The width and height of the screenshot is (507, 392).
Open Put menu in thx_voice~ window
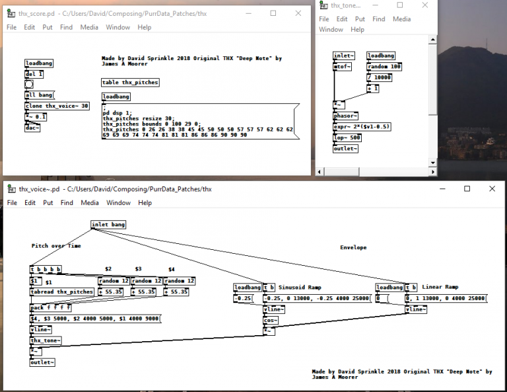point(48,203)
